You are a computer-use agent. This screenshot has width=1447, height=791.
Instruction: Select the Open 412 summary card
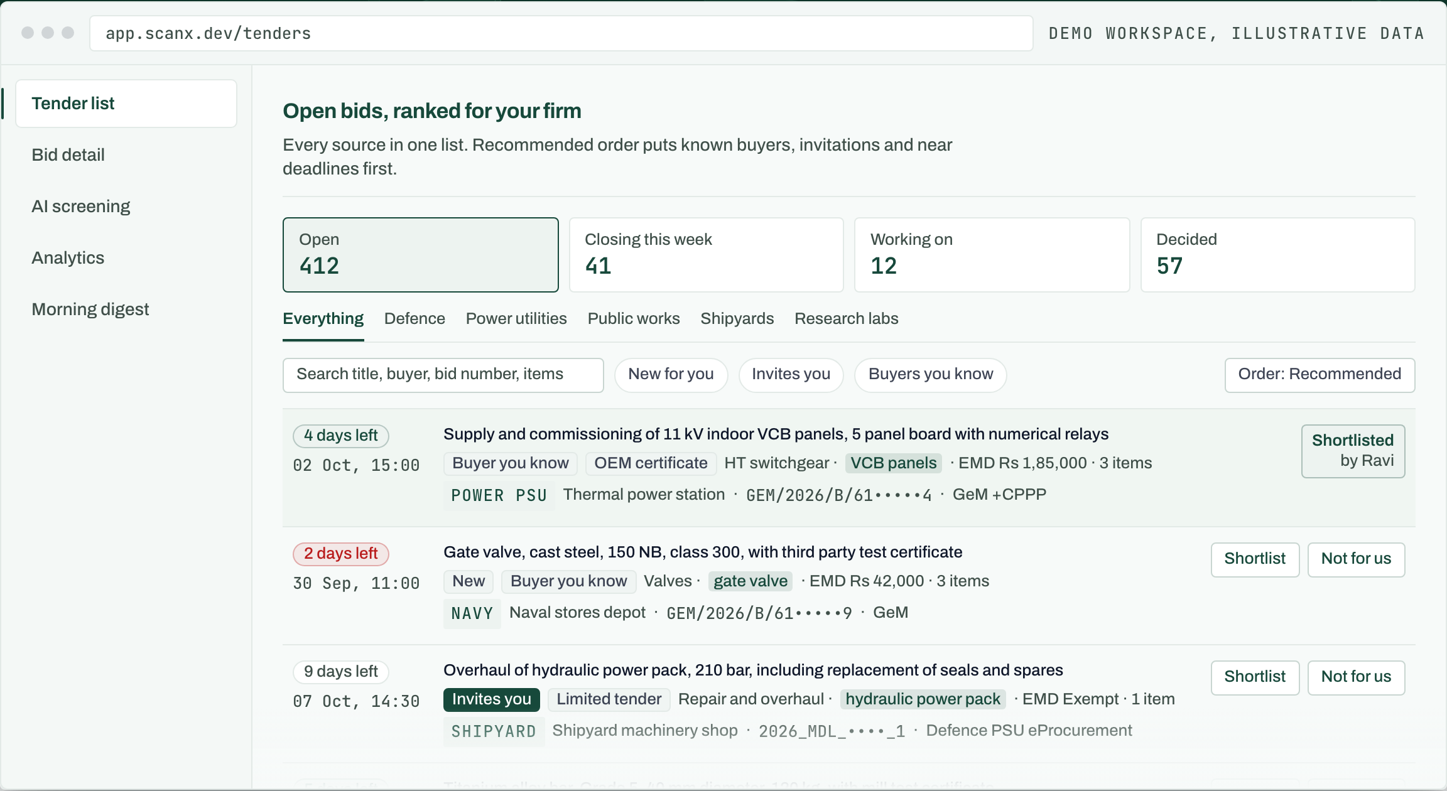[421, 255]
